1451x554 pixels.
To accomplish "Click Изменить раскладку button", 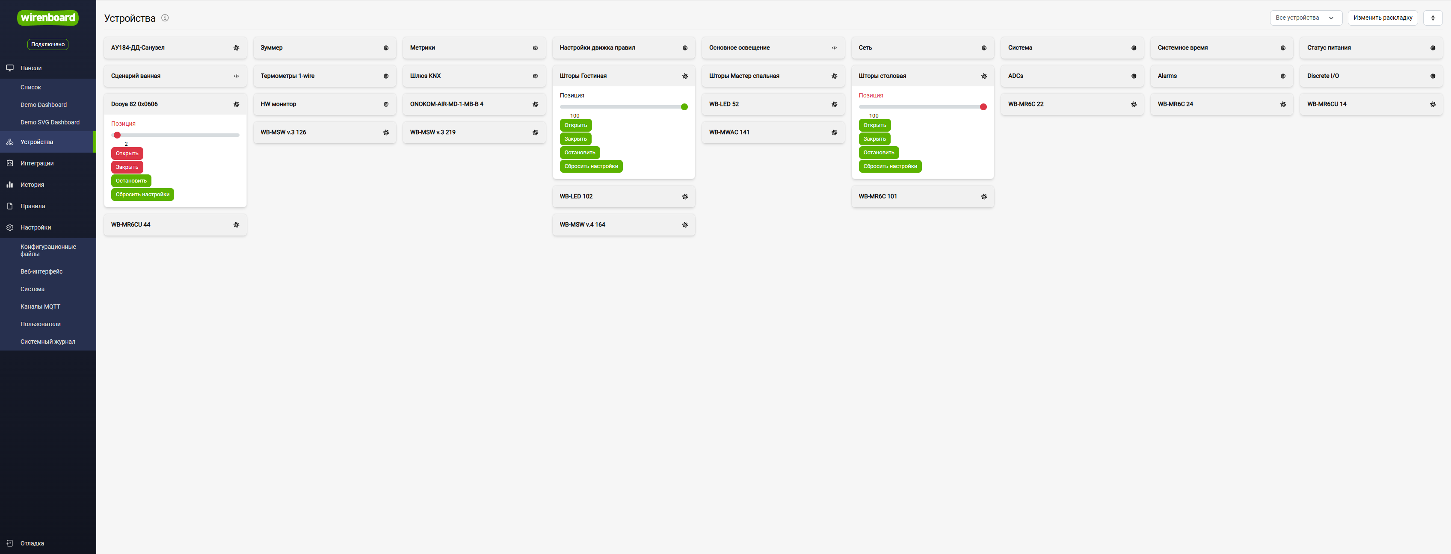I will point(1382,18).
